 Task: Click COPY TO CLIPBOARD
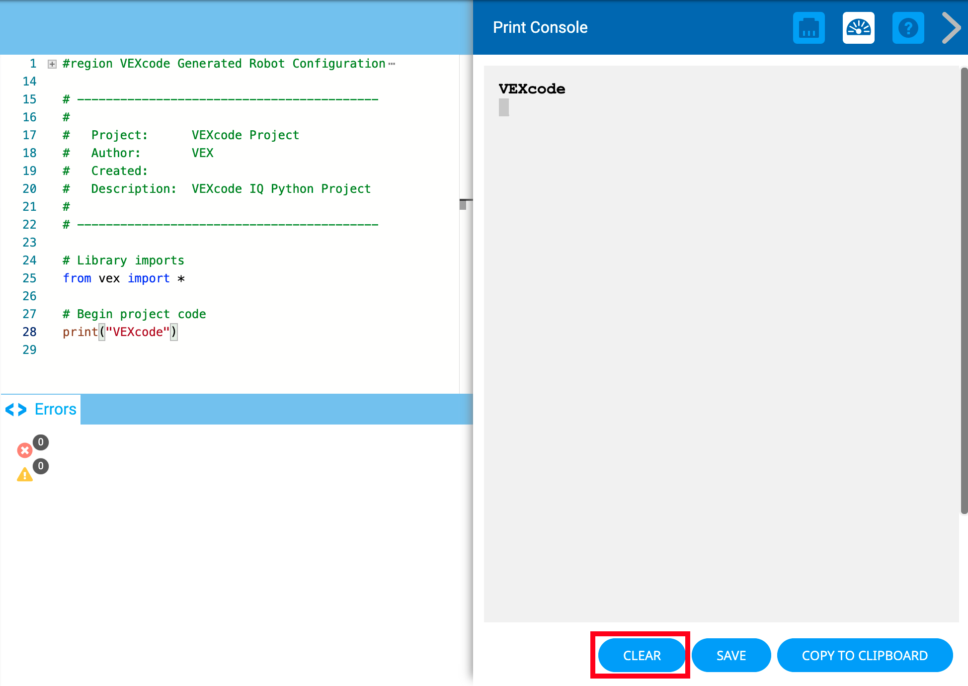click(865, 655)
